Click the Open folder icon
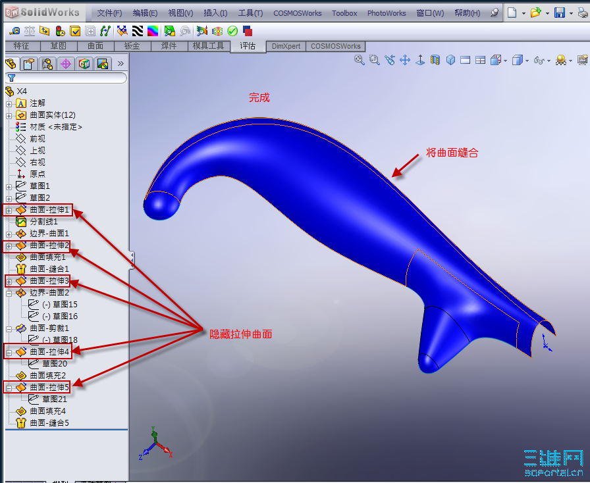This screenshot has width=590, height=483. tap(536, 13)
